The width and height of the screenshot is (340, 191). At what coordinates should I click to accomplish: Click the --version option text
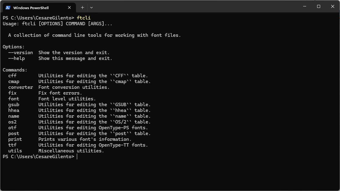(21, 53)
